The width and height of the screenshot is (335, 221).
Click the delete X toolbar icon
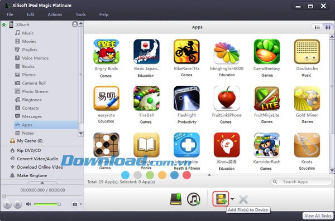pyautogui.click(x=243, y=199)
